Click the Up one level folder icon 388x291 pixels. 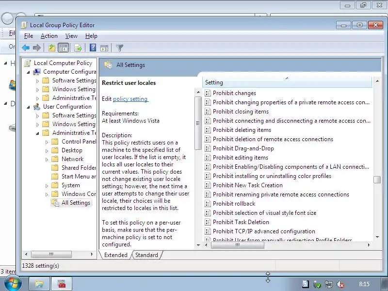[52, 48]
